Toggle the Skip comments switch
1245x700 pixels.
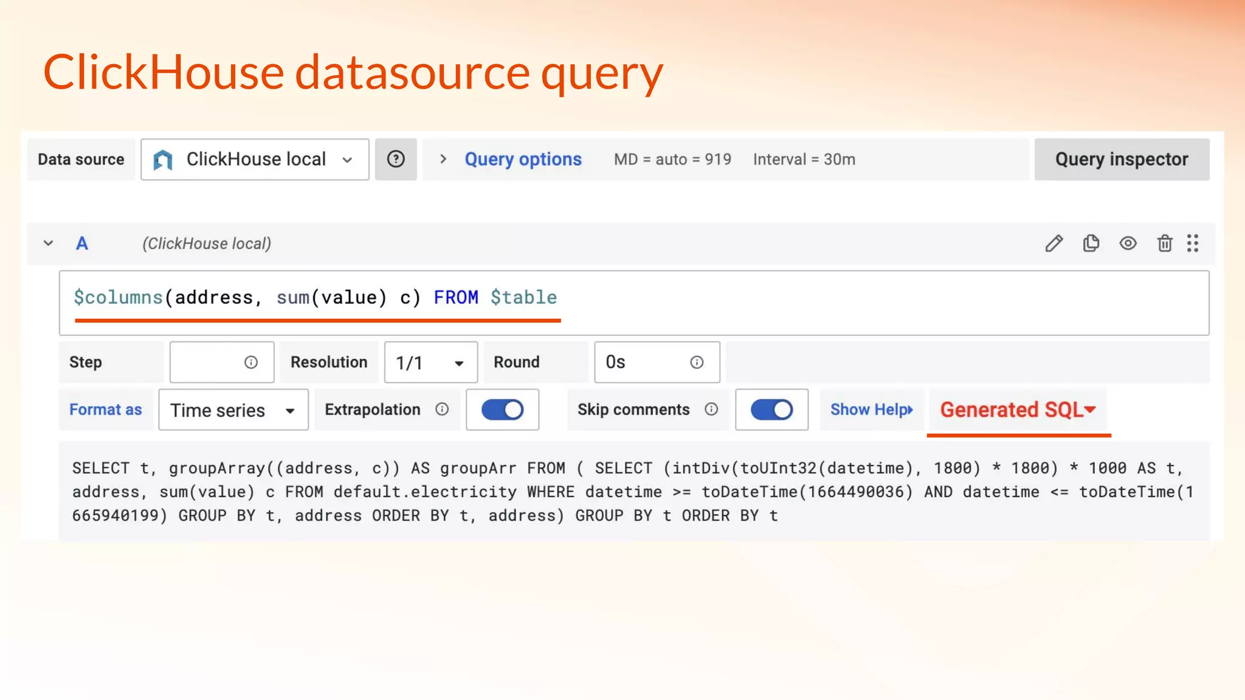tap(771, 410)
